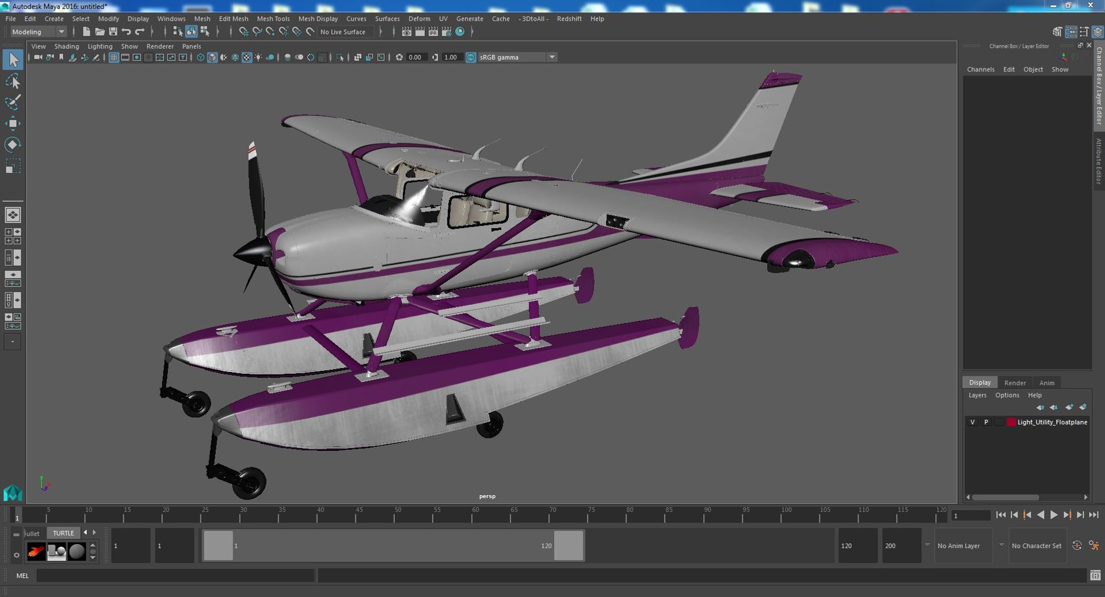The image size is (1105, 597).
Task: Switch to single perspective layout icon
Action: 13,215
